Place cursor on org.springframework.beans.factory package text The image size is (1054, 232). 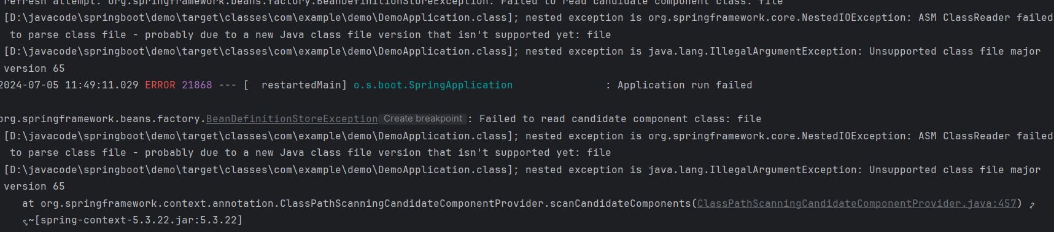tap(101, 119)
